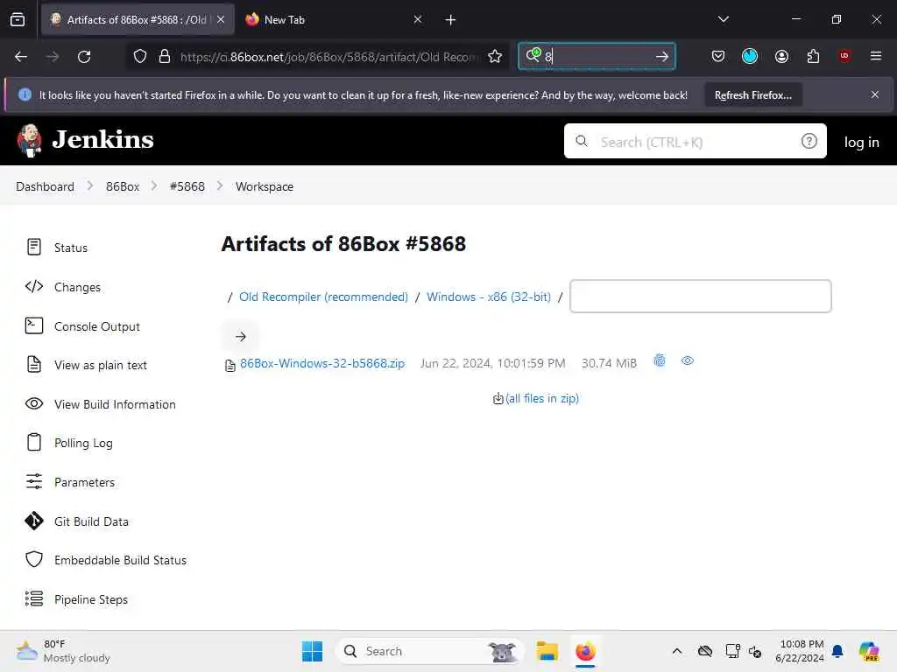Open Embeddable Build Status
Image resolution: width=897 pixels, height=672 pixels.
tap(106, 560)
